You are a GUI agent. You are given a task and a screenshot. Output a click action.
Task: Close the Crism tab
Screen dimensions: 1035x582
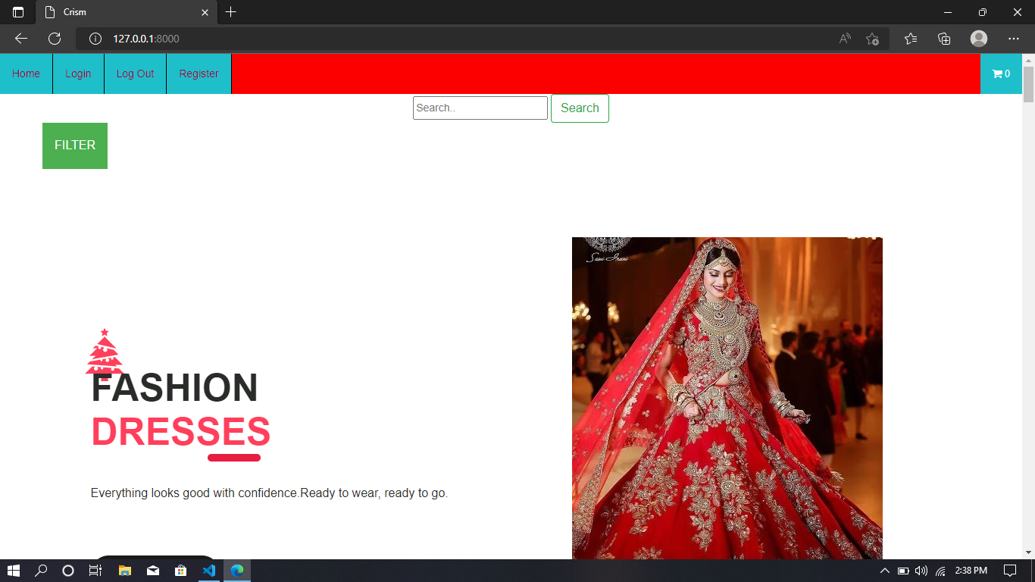(205, 12)
